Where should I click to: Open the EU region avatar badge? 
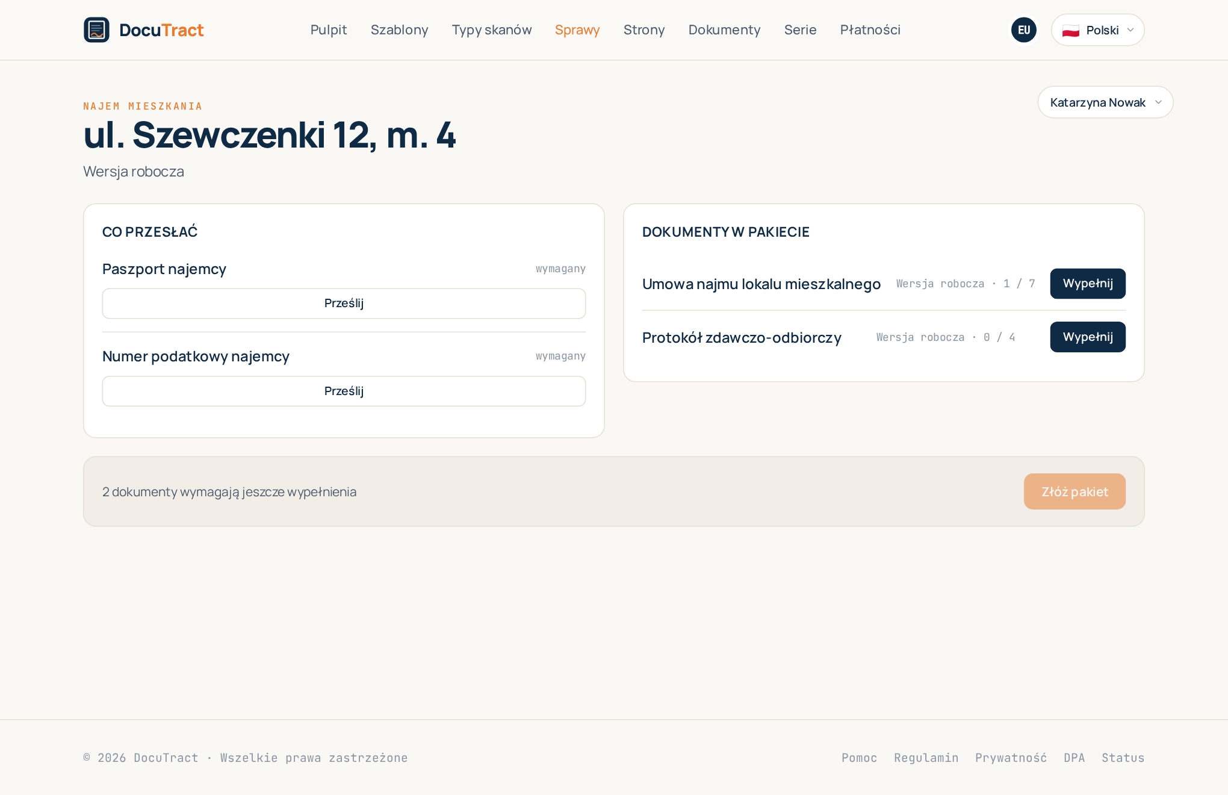[1024, 30]
